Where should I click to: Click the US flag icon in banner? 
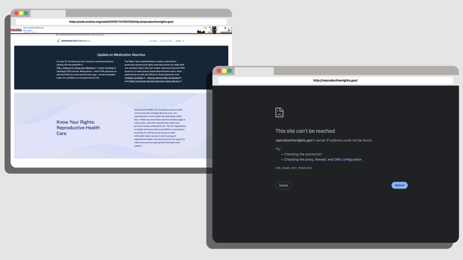[x=57, y=35]
